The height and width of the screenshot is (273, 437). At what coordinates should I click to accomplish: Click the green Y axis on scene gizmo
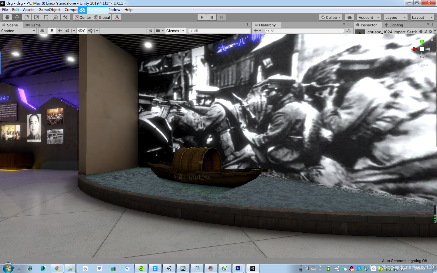click(x=422, y=43)
